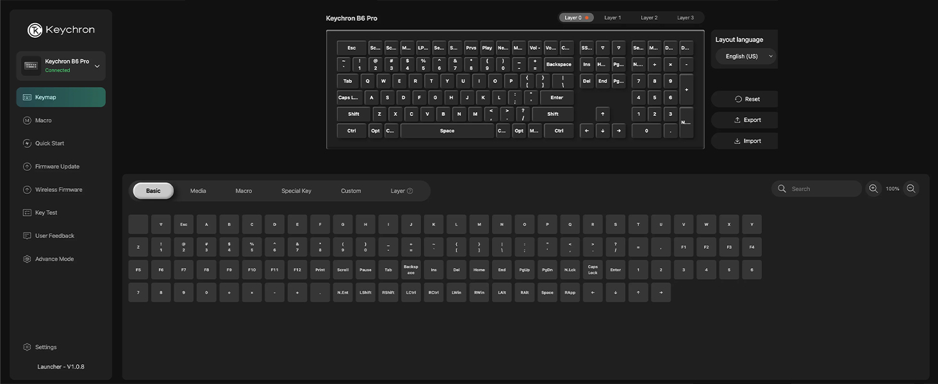Select Layer 0
938x384 pixels.
point(576,18)
